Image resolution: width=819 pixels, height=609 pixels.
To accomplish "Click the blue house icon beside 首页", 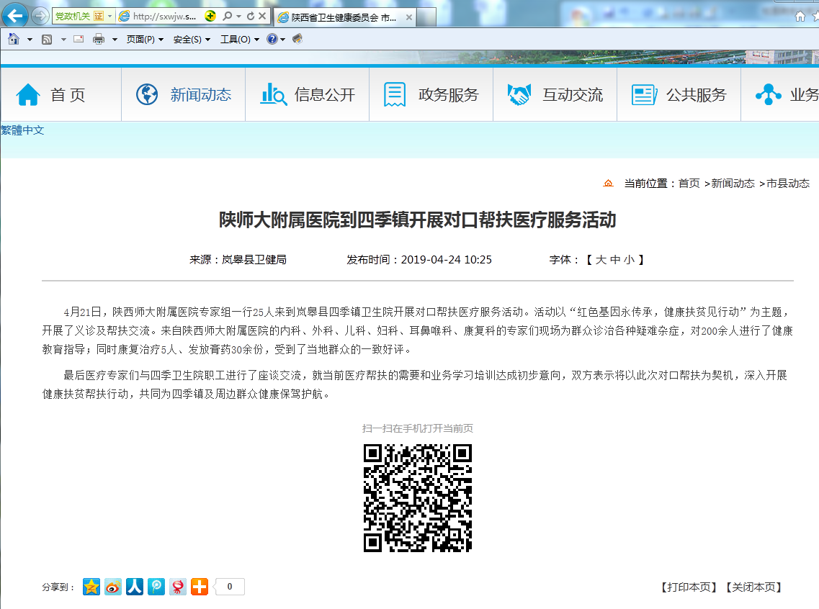I will point(28,95).
